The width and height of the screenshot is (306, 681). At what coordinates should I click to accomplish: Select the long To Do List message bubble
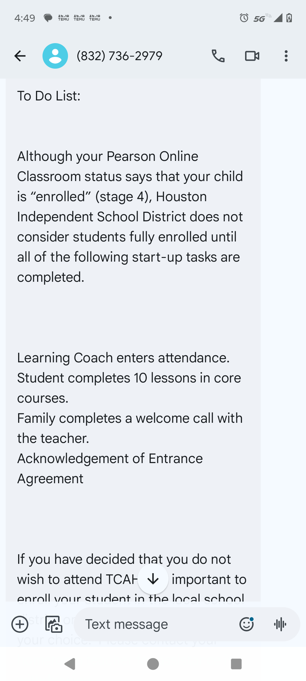point(130,312)
